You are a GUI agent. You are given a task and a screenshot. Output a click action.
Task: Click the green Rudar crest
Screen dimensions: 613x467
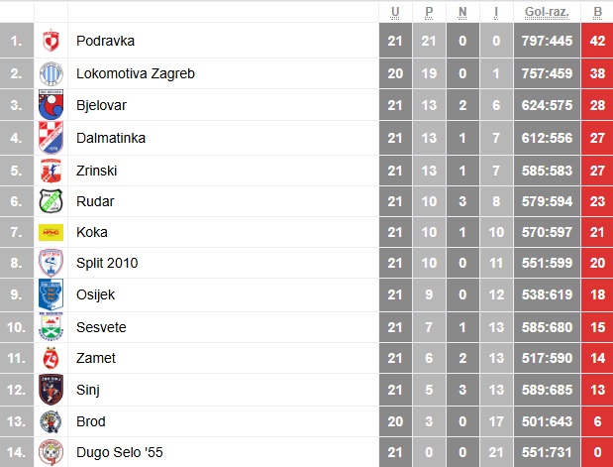coord(51,201)
